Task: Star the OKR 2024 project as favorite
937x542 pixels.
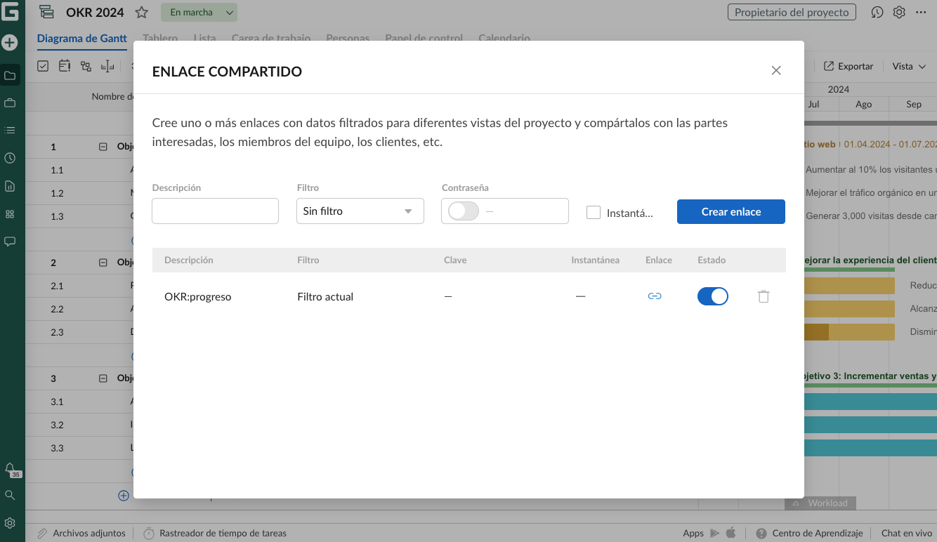Action: point(142,12)
